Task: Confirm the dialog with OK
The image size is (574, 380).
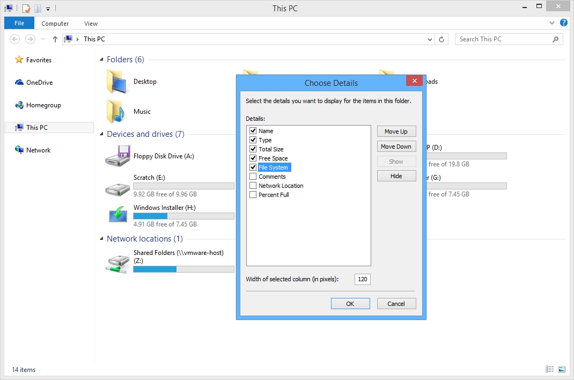Action: point(350,303)
